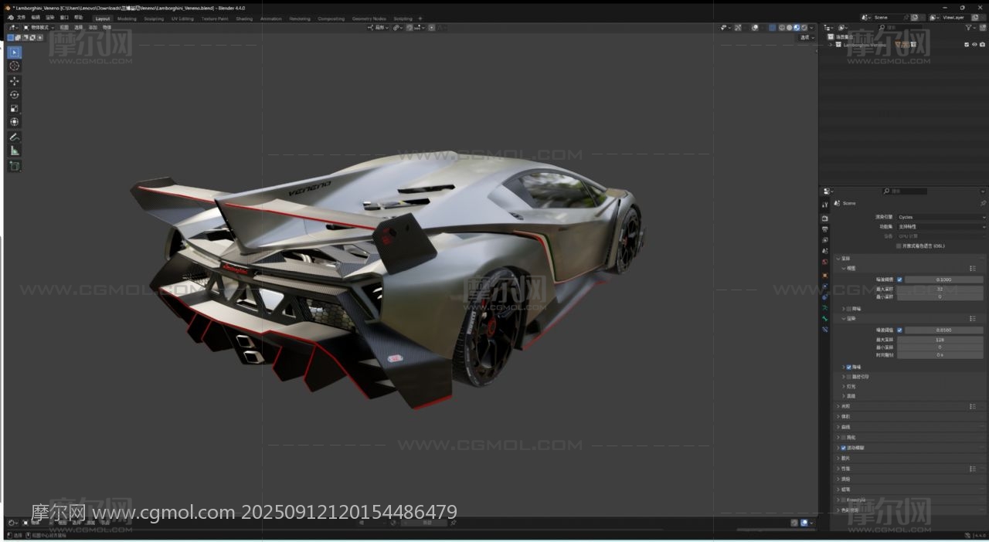Select the Select Box tool
Image resolution: width=989 pixels, height=542 pixels.
(x=15, y=53)
